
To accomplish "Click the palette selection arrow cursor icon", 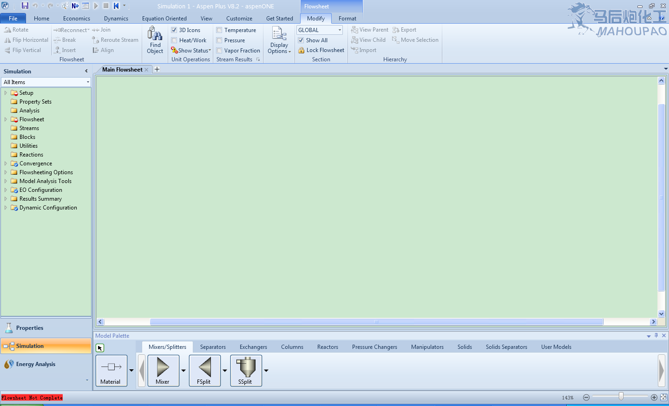I will [x=100, y=347].
